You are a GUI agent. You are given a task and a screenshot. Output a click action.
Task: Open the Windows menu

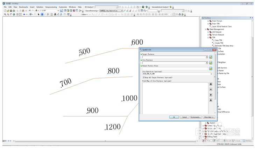pos(72,7)
